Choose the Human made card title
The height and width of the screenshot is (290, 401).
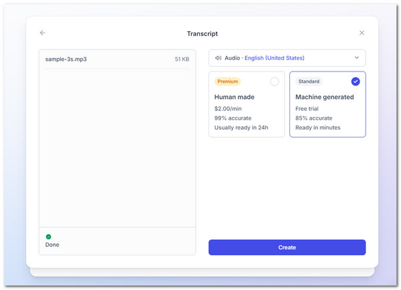click(235, 97)
